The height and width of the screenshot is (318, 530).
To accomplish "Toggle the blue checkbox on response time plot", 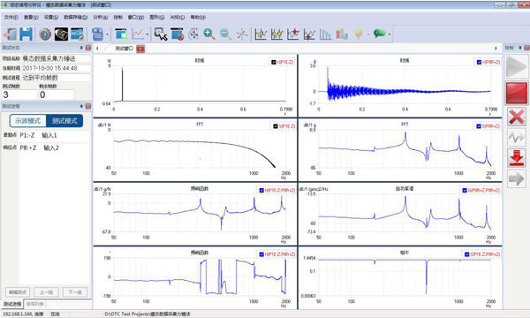I will pyautogui.click(x=479, y=62).
